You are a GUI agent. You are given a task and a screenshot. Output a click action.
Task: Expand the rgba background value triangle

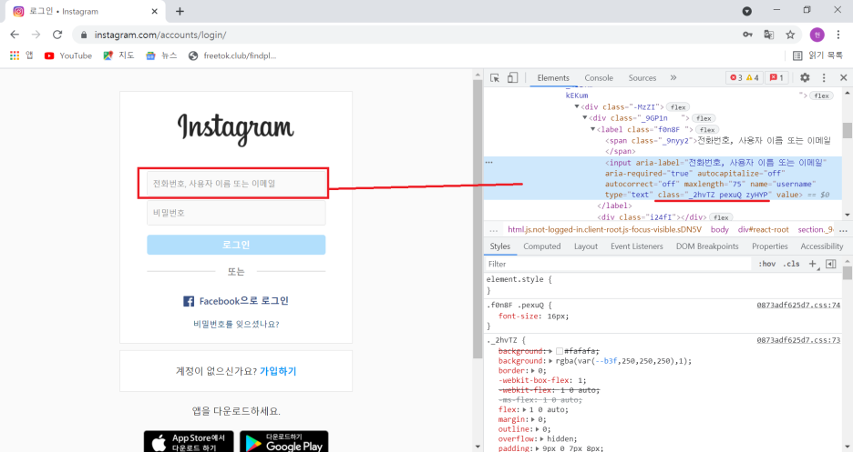[550, 361]
